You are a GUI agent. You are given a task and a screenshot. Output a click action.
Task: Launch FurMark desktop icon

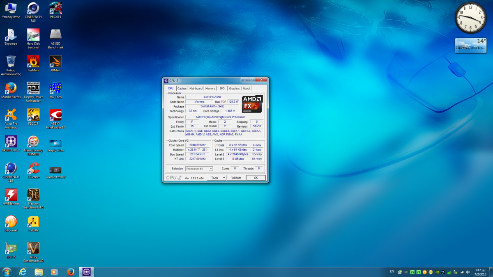click(33, 64)
